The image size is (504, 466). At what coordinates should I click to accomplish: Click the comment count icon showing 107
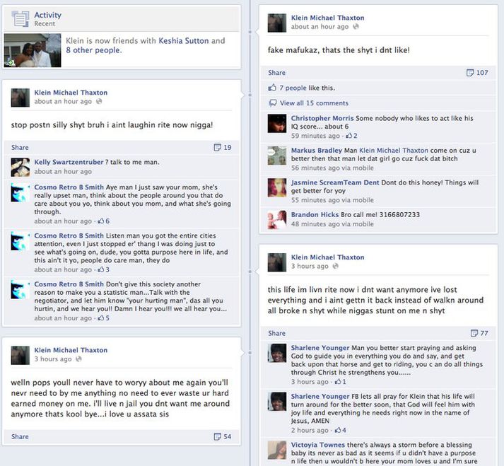click(470, 73)
